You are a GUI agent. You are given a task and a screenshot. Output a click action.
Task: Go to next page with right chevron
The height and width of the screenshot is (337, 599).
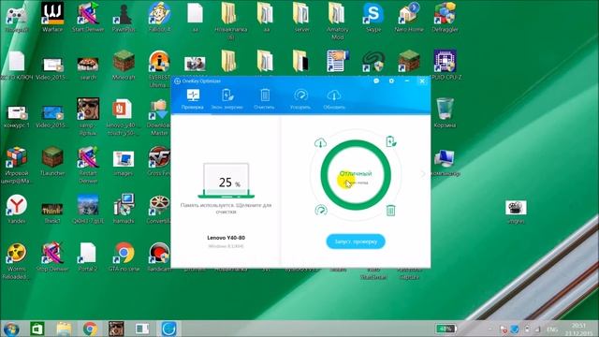(x=422, y=174)
